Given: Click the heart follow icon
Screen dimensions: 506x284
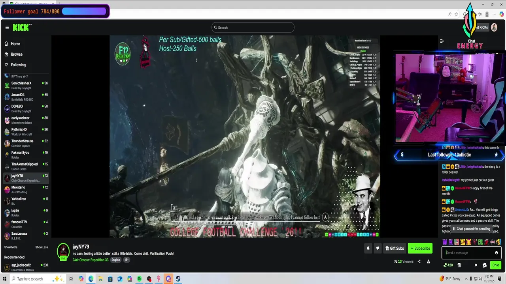Looking at the screenshot, I should [378, 248].
